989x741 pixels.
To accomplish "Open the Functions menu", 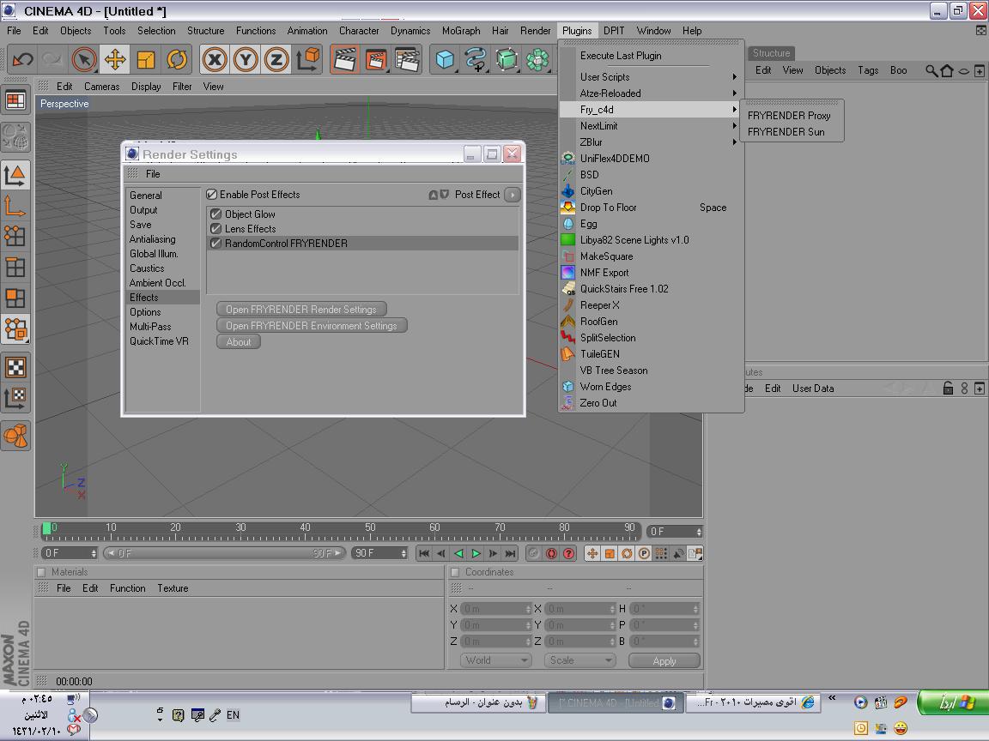I will [256, 30].
